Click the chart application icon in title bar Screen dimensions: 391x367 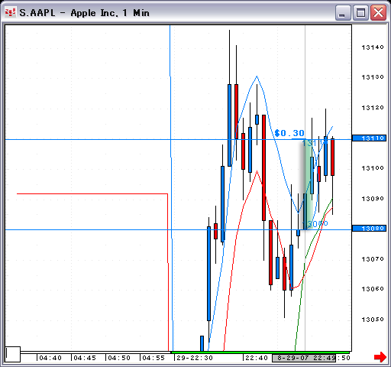[x=11, y=12]
